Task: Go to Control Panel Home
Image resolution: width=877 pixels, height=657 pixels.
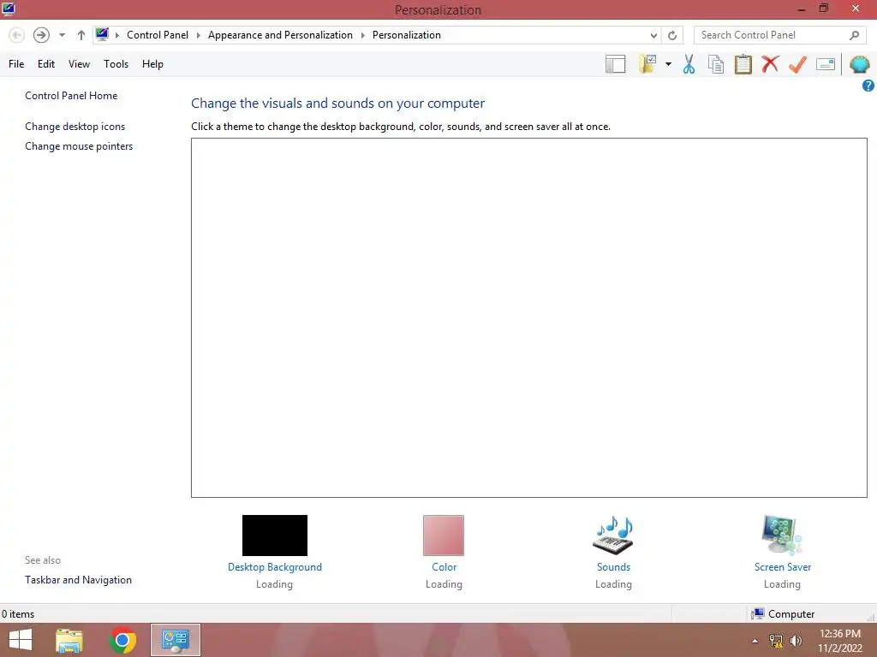Action: pos(71,96)
